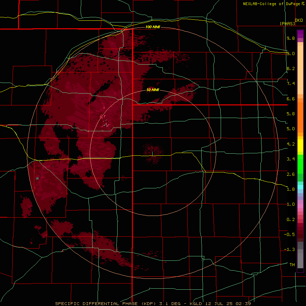Click the DKD product code text
The image size is (306, 306).
coord(299,20)
